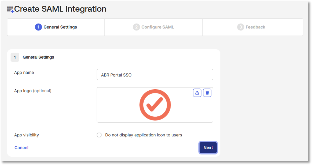Click the step 2 numbered circle

(x=136, y=27)
